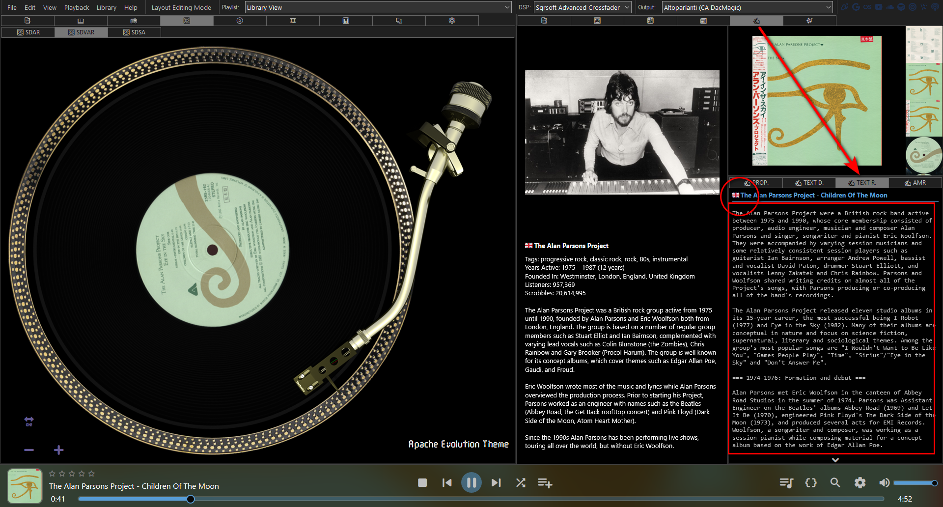Open the window-layout icon tab in right strip
943x507 pixels.
703,21
